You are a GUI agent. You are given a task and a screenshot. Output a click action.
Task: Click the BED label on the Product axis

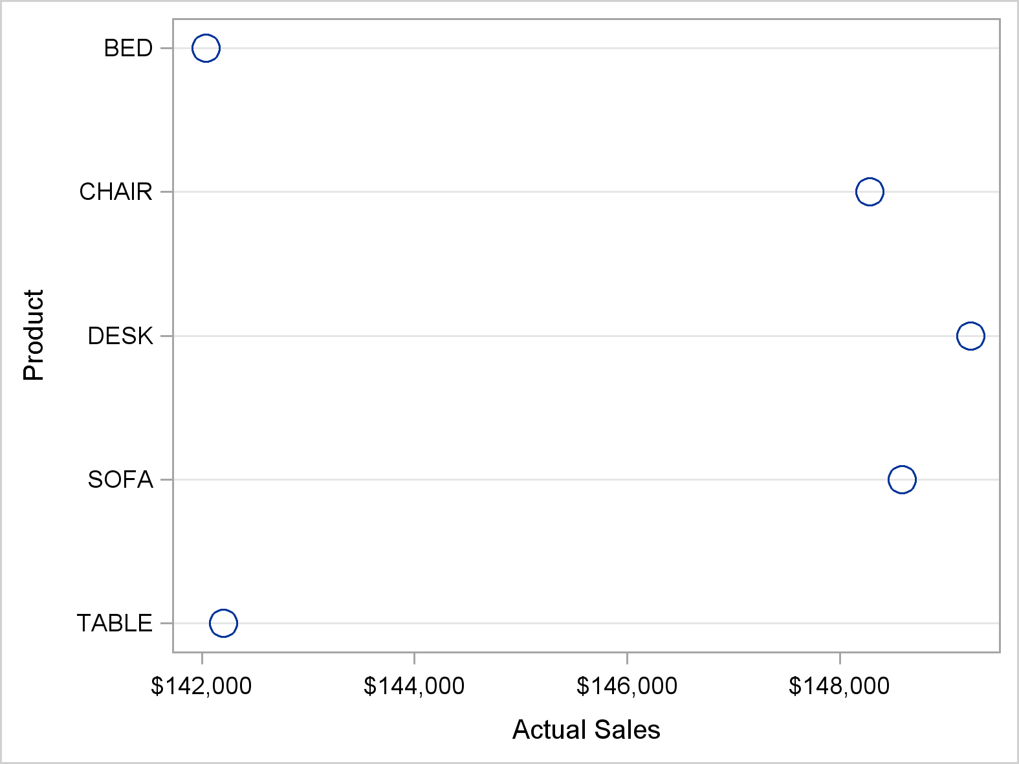click(x=128, y=49)
